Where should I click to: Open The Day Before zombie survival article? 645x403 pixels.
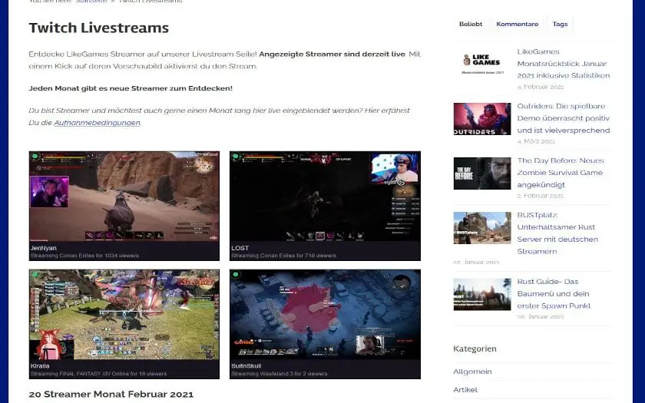[x=561, y=173]
